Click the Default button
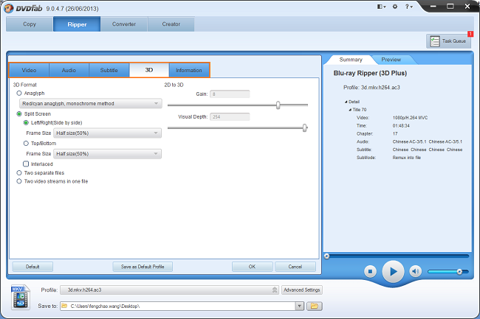 pyautogui.click(x=32, y=267)
